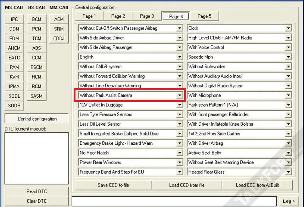Expand the Less Tyre Pressure Sensors dropdown

pyautogui.click(x=180, y=114)
